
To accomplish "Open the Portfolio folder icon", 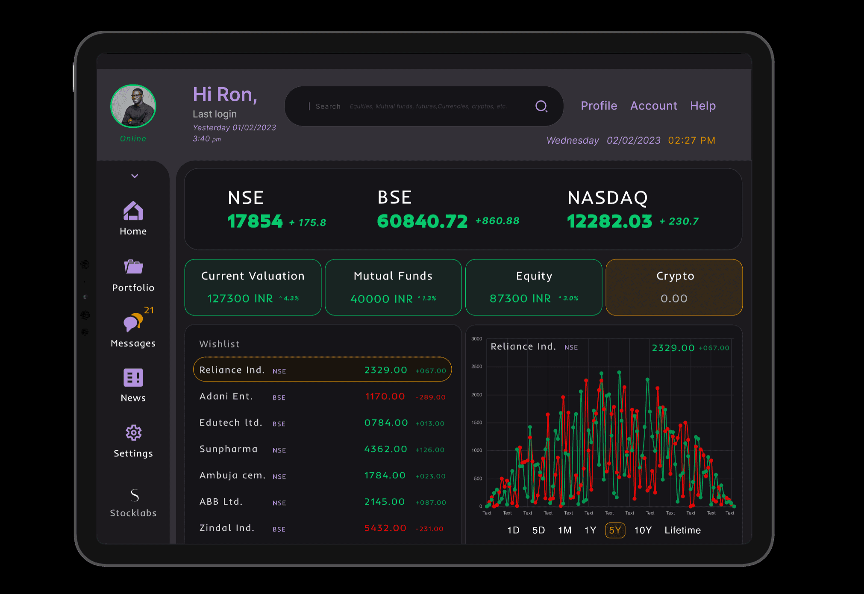I will coord(133,267).
